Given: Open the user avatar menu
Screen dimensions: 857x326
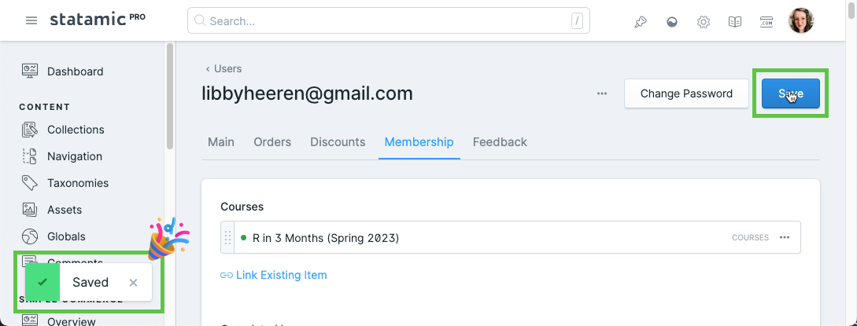Looking at the screenshot, I should pos(800,20).
